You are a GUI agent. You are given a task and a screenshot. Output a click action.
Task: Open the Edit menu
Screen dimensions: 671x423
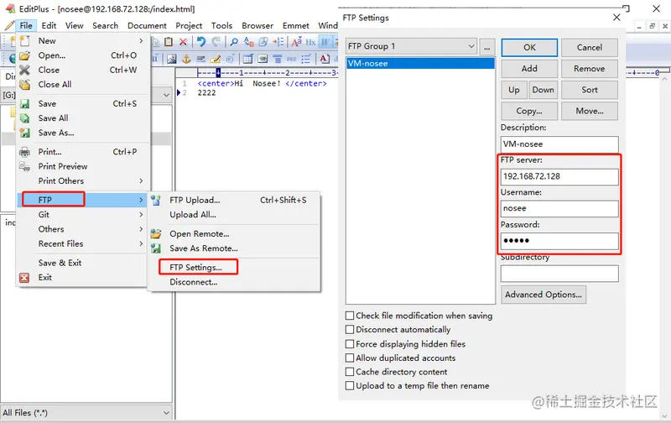(49, 26)
